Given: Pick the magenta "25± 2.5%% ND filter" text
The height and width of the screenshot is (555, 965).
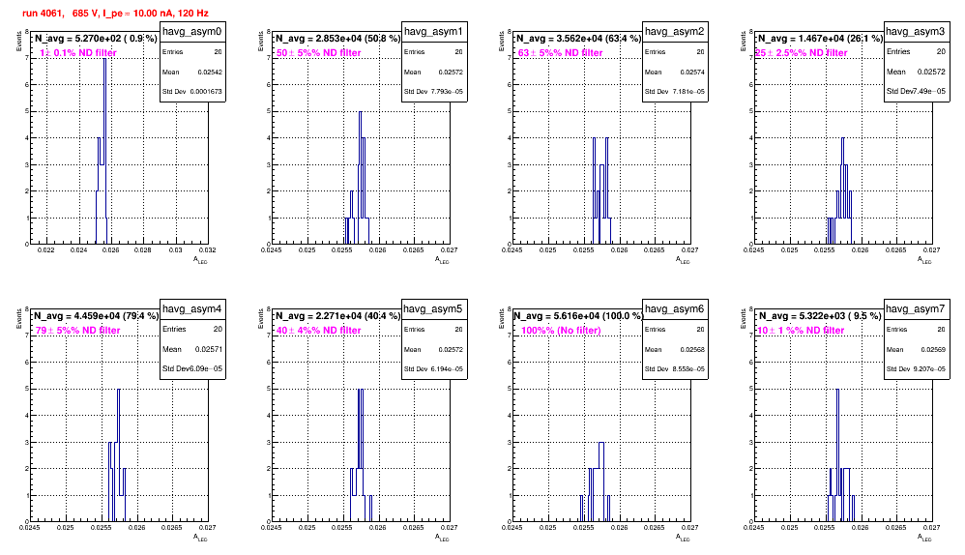Looking at the screenshot, I should click(802, 53).
